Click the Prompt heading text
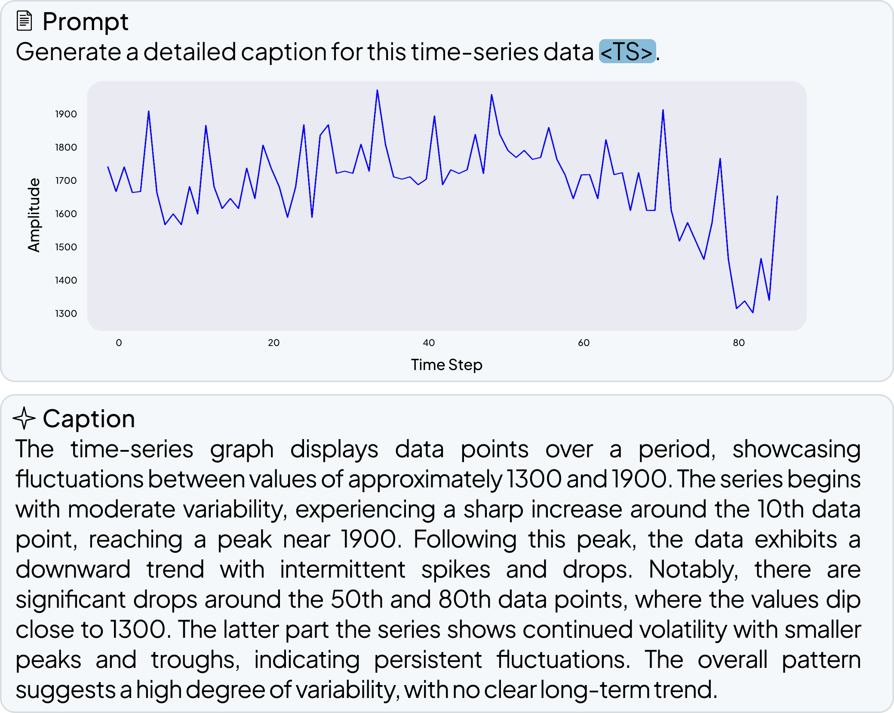This screenshot has width=894, height=713. pos(85,21)
